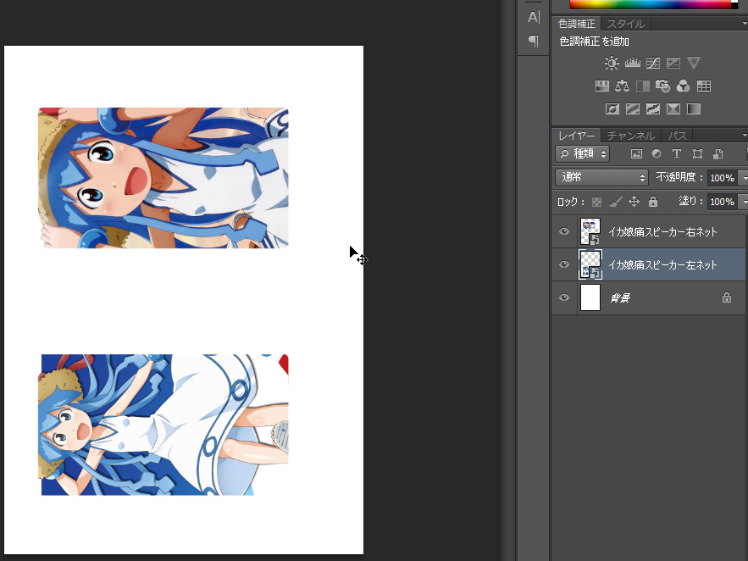The height and width of the screenshot is (561, 748).
Task: Click the lower full-body character image on canvas
Action: click(163, 425)
